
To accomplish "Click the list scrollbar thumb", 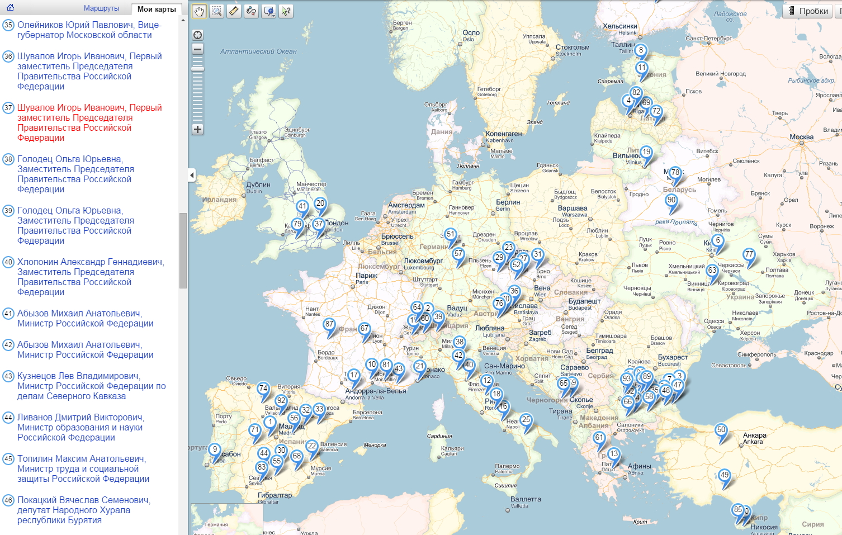I will pyautogui.click(x=183, y=250).
